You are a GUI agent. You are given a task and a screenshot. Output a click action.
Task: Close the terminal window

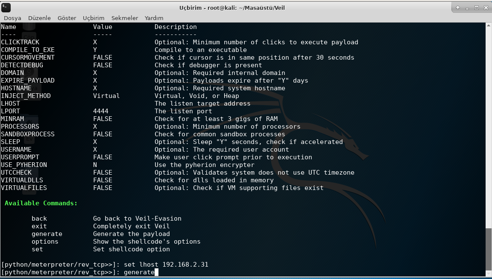[x=486, y=8]
